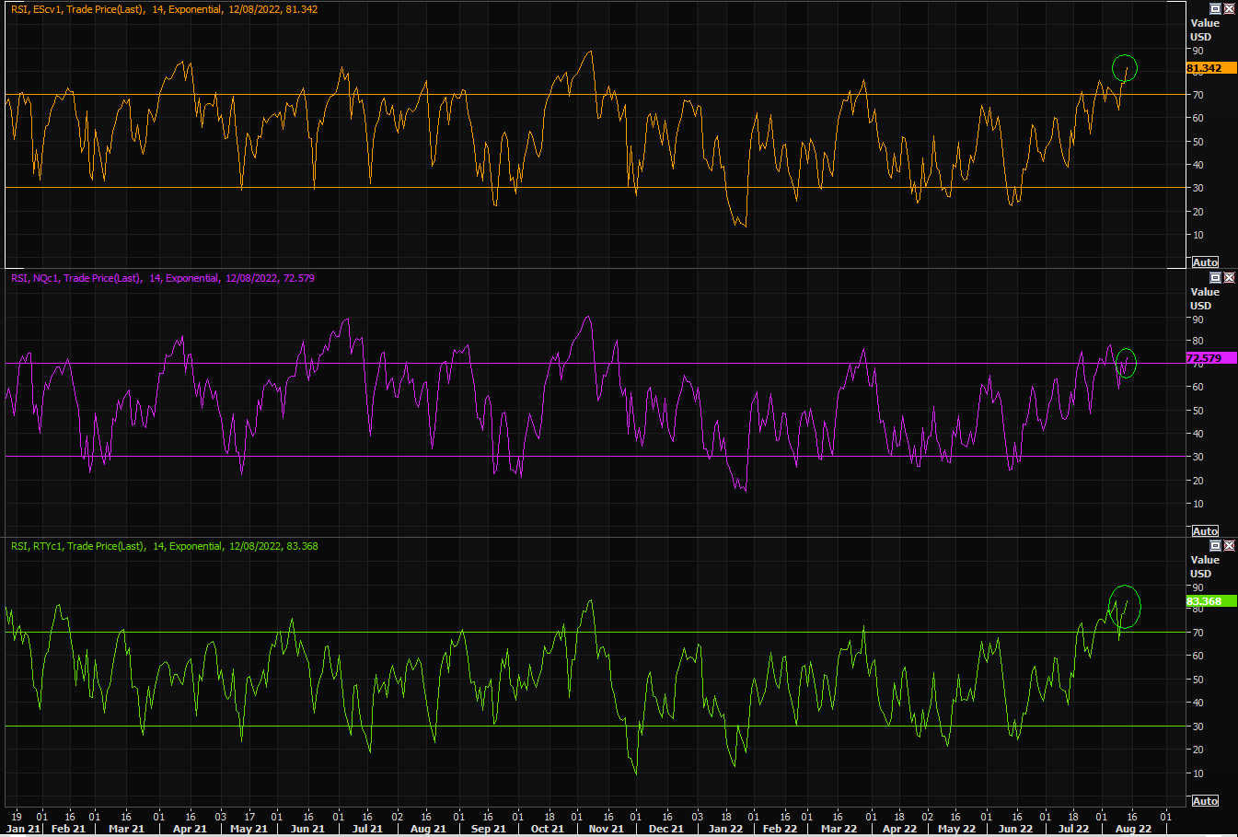Maximize the ESc1 RSI chart panel
1238x837 pixels.
coord(1215,8)
